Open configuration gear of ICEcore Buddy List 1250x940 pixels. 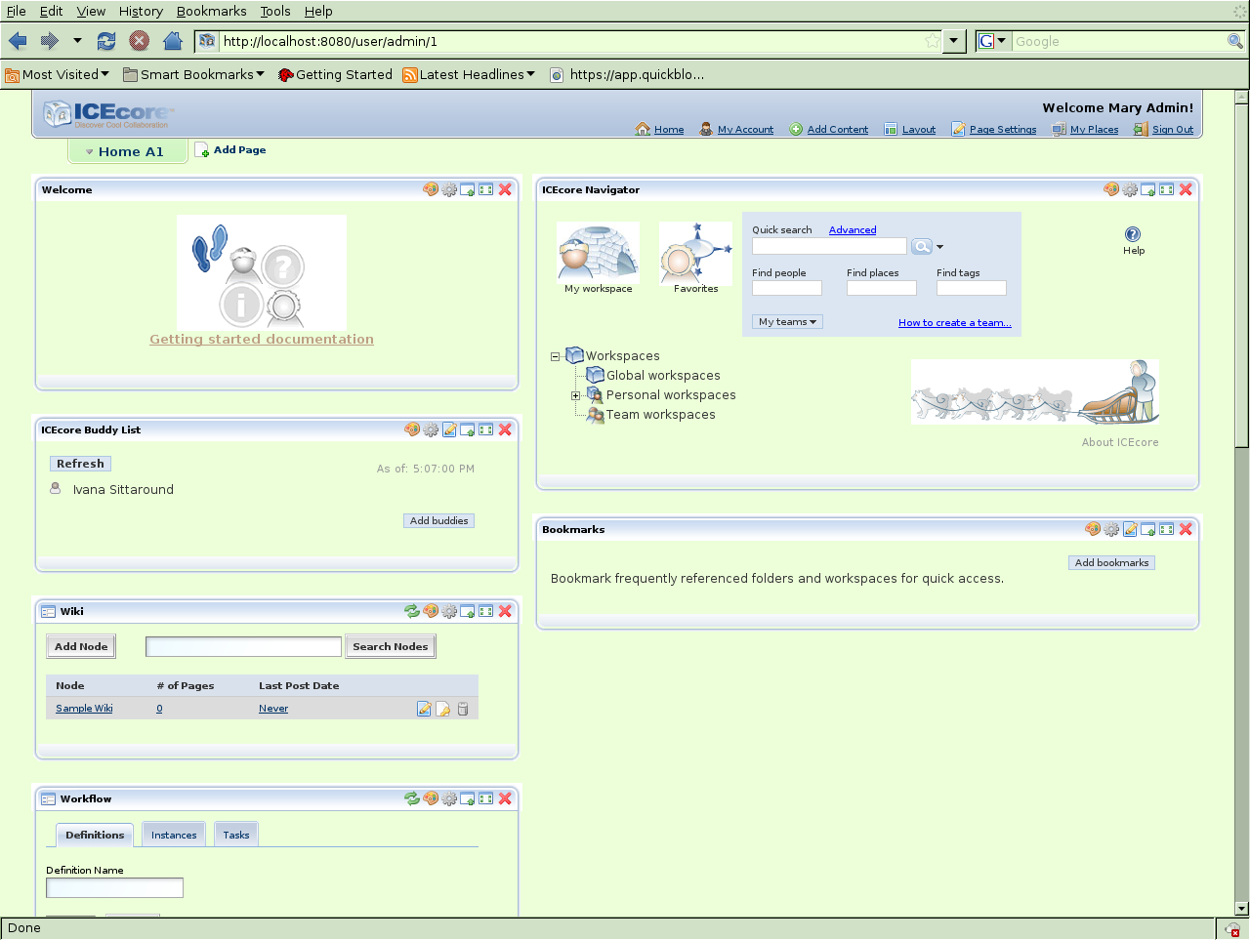pyautogui.click(x=431, y=429)
